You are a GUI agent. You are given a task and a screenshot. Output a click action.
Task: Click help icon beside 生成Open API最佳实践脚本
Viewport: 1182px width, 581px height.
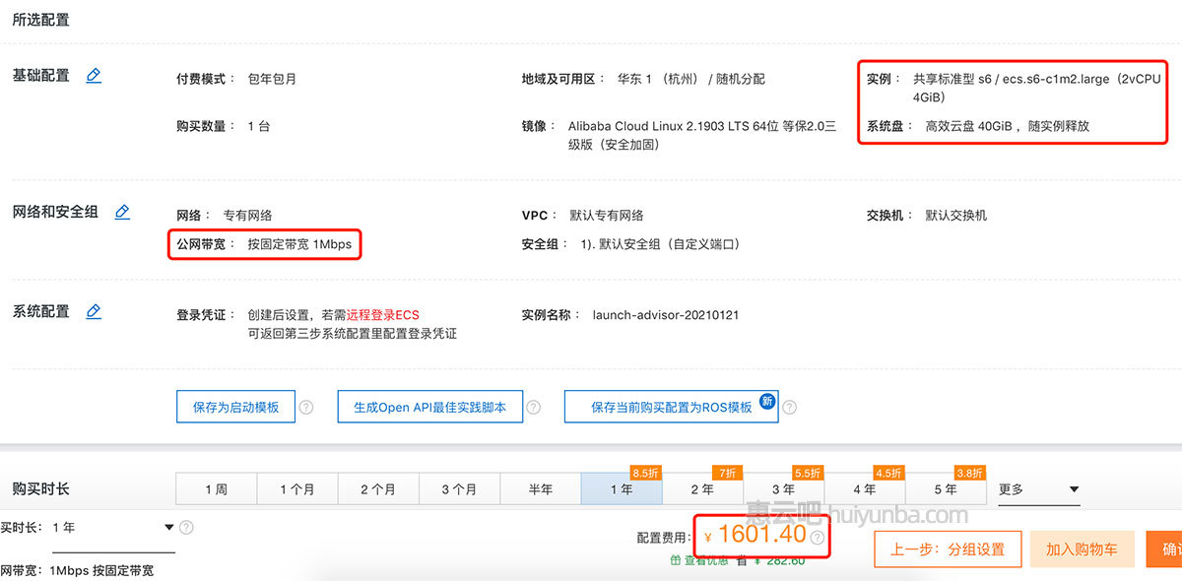533,407
